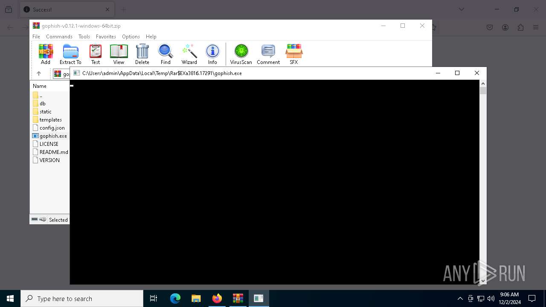
Task: Open Firefox account icon
Action: 505,27
